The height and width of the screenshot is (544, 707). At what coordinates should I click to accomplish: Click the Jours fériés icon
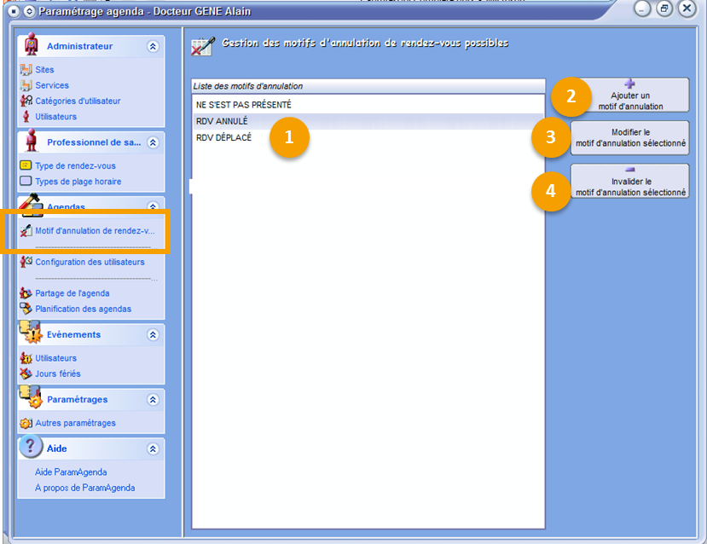[x=26, y=373]
